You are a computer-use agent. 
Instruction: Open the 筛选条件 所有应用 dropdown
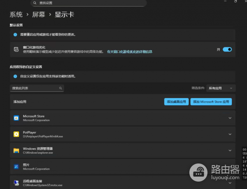click(x=221, y=88)
